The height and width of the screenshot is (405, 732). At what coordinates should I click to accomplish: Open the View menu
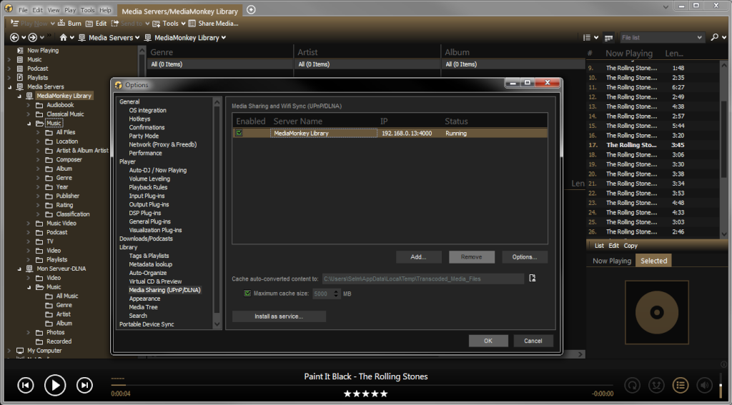[x=54, y=10]
